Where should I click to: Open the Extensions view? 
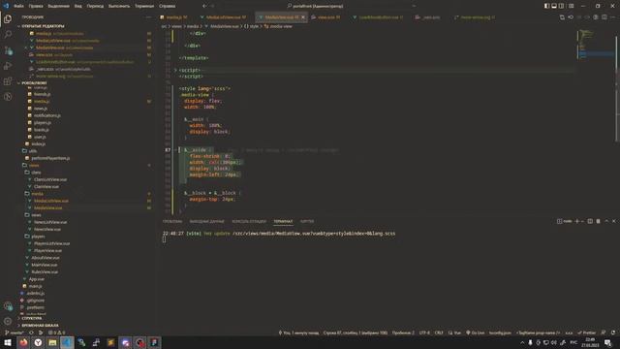coord(8,81)
